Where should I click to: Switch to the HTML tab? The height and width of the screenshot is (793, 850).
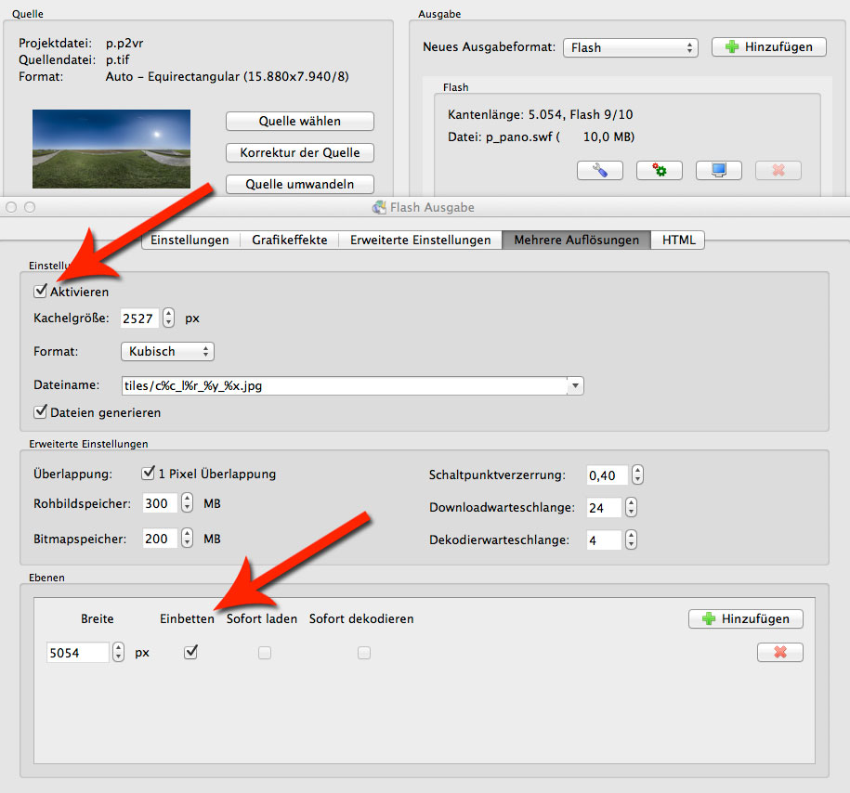[677, 240]
